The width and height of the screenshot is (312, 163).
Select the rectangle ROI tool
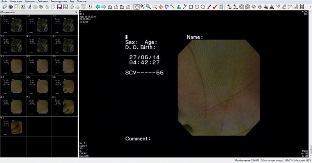click(x=191, y=7)
